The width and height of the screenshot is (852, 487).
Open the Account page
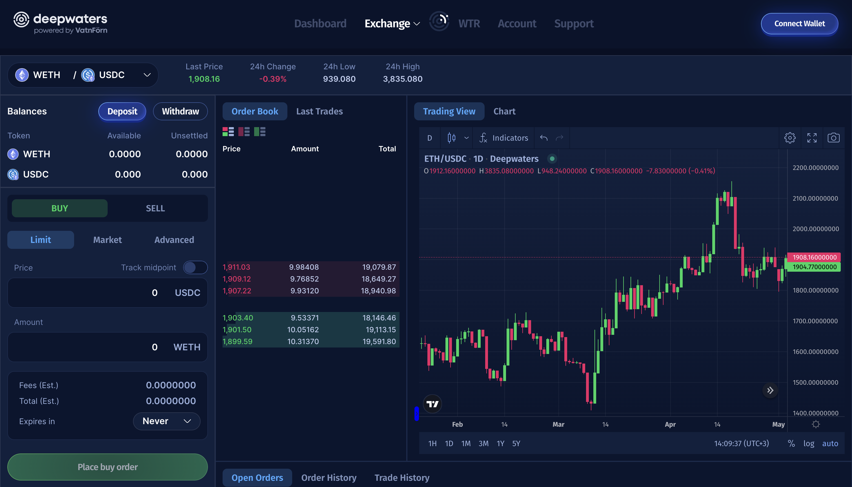tap(517, 23)
